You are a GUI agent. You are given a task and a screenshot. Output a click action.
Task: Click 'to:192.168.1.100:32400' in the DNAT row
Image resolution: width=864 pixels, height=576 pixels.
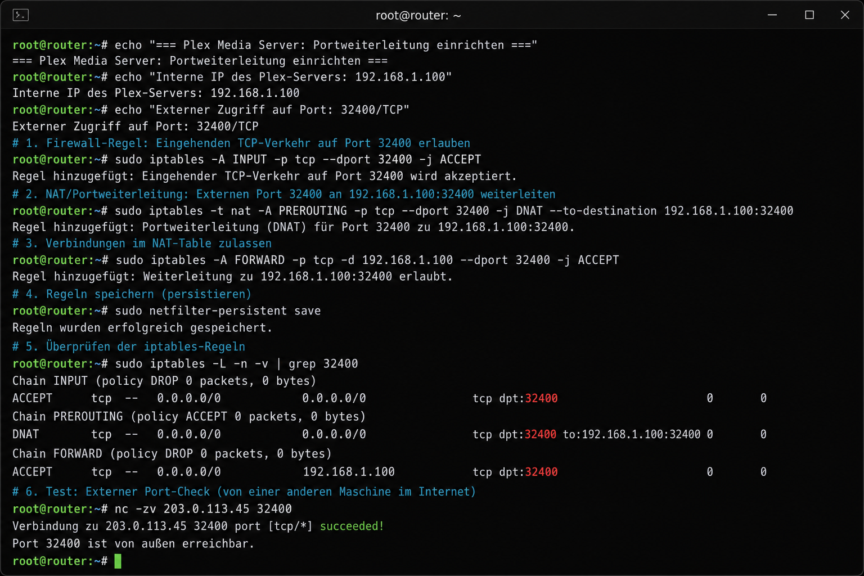click(x=632, y=434)
